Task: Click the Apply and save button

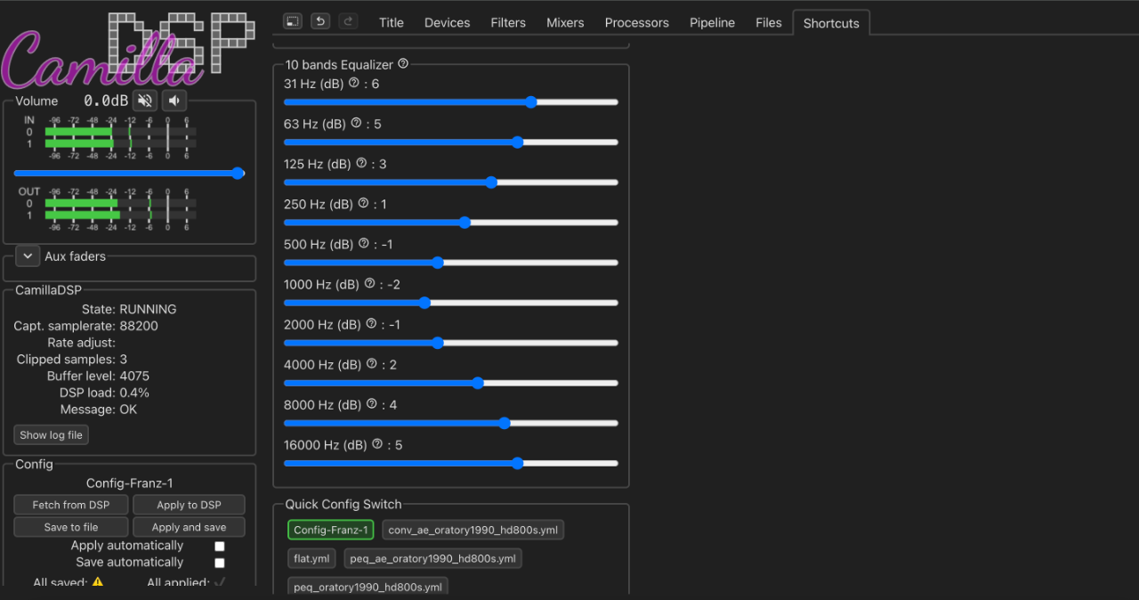Action: [x=189, y=528]
